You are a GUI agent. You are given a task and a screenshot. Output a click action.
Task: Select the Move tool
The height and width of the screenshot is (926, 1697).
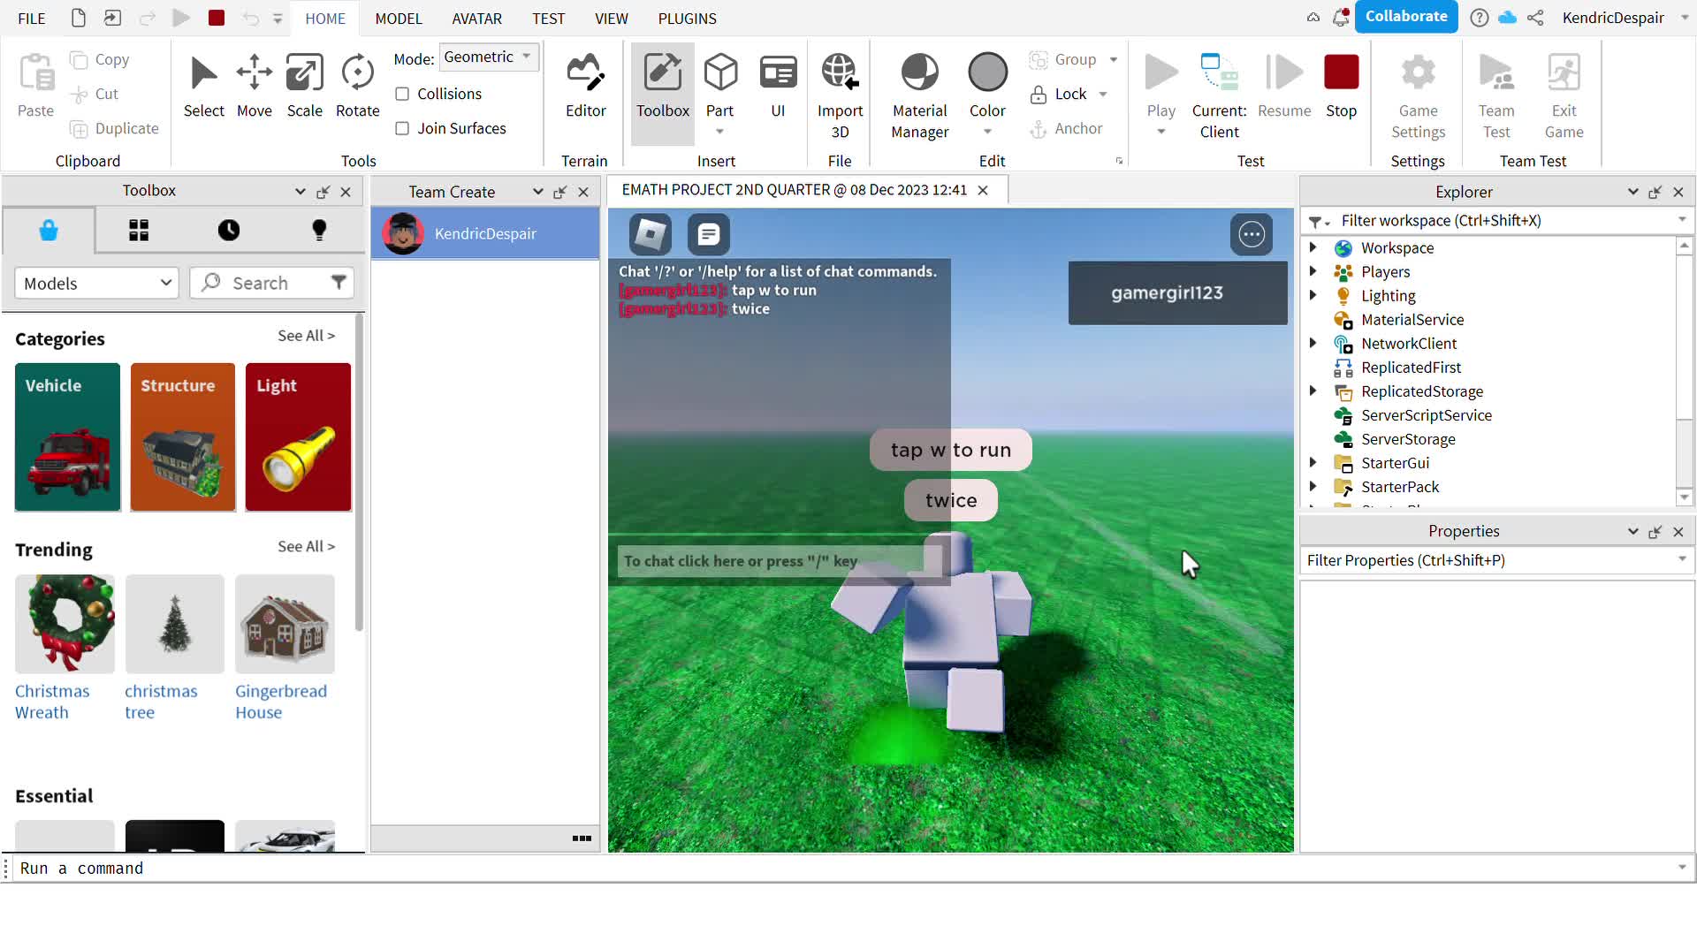tap(255, 86)
